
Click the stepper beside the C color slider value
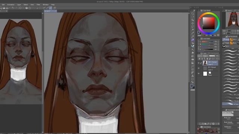coord(218,41)
